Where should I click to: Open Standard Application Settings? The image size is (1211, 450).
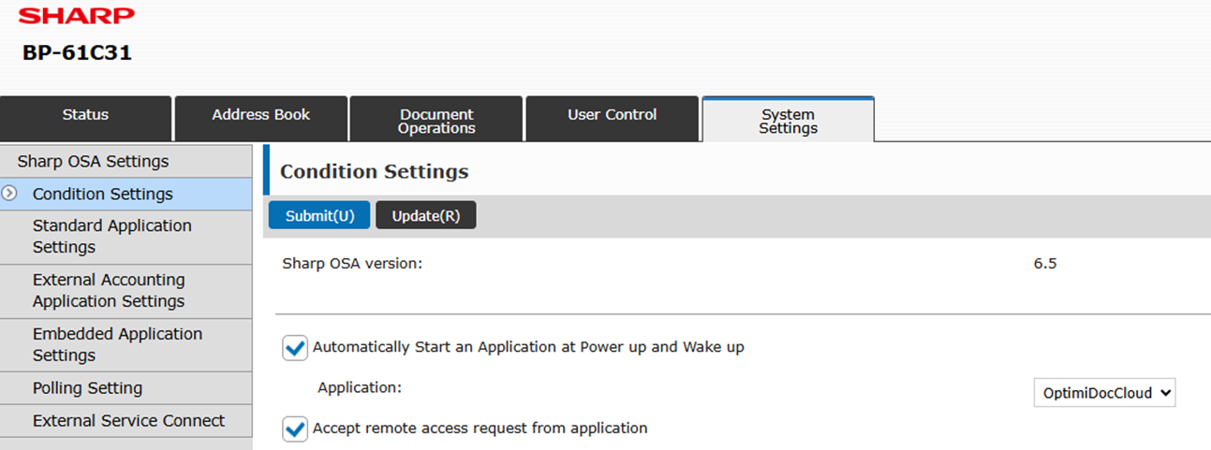pyautogui.click(x=111, y=237)
